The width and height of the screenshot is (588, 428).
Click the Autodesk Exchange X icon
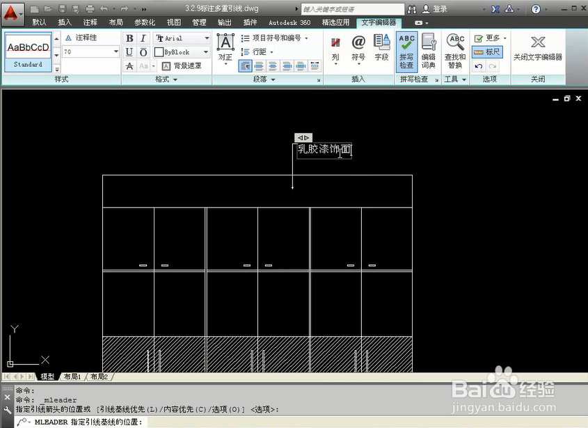(x=495, y=8)
